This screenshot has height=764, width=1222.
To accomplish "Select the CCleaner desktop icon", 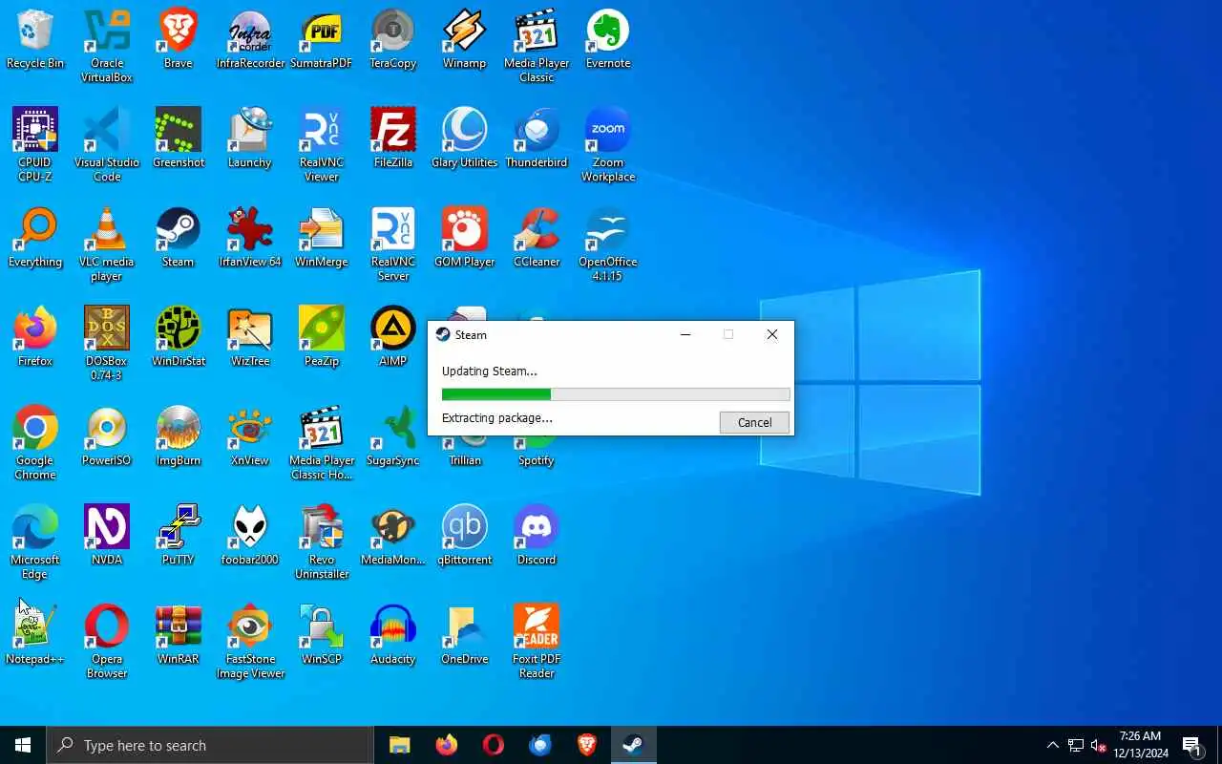I will click(537, 238).
